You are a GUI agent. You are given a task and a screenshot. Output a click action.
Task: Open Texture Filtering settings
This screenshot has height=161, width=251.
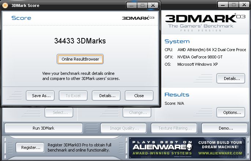pyautogui.click(x=174, y=128)
